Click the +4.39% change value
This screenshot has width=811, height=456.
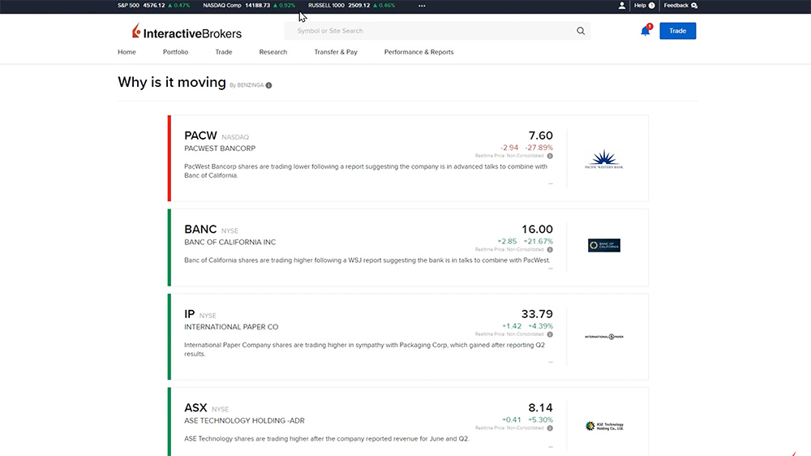click(540, 327)
